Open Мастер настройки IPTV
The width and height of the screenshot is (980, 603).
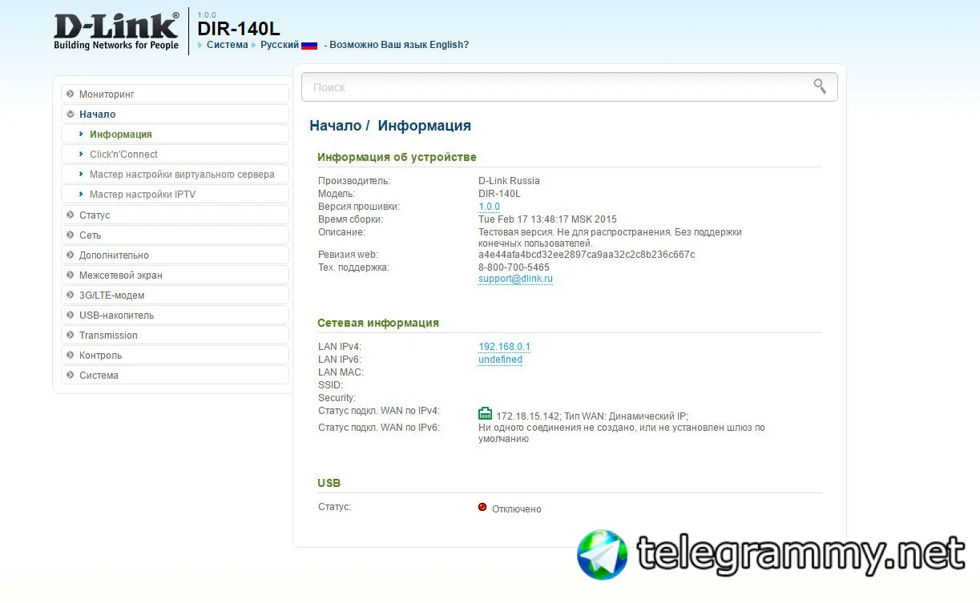point(175,195)
